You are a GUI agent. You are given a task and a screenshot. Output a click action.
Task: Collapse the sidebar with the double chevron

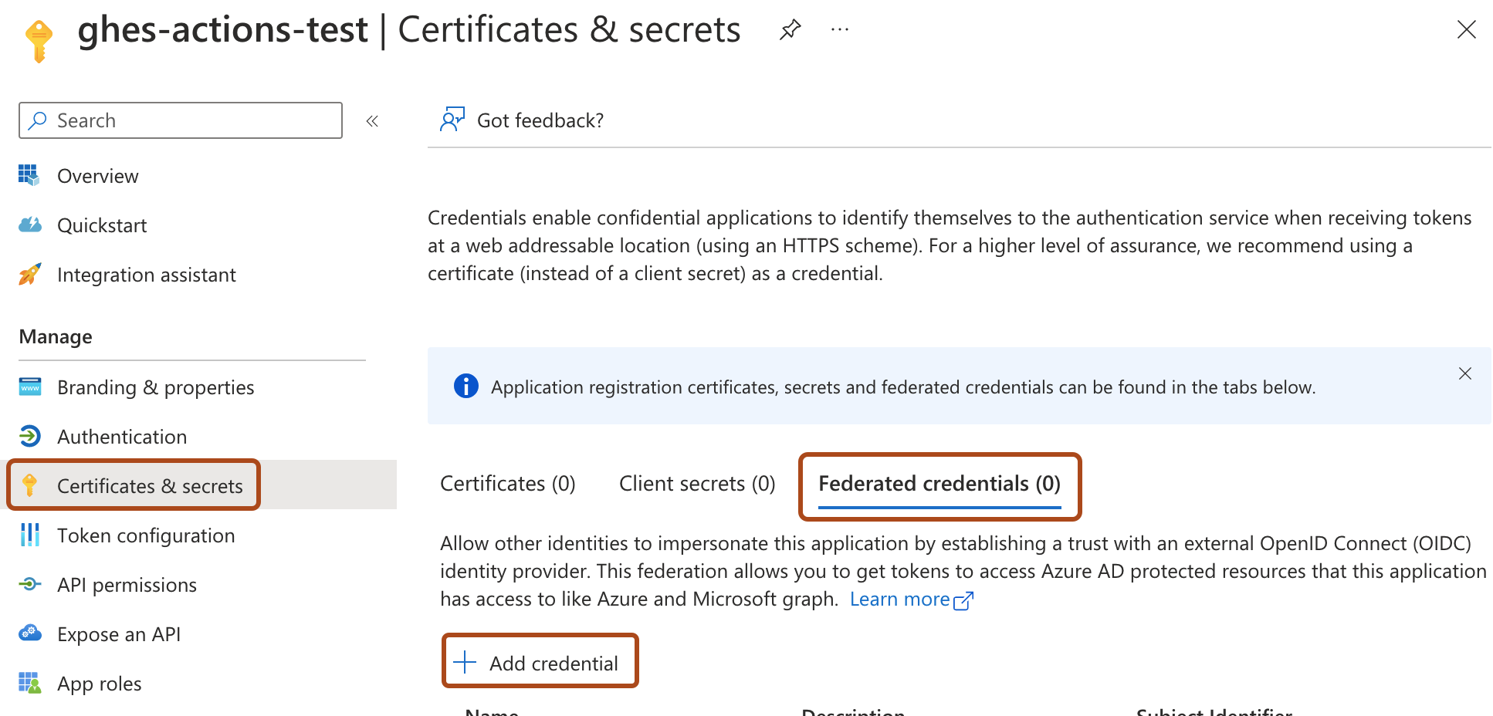point(372,120)
